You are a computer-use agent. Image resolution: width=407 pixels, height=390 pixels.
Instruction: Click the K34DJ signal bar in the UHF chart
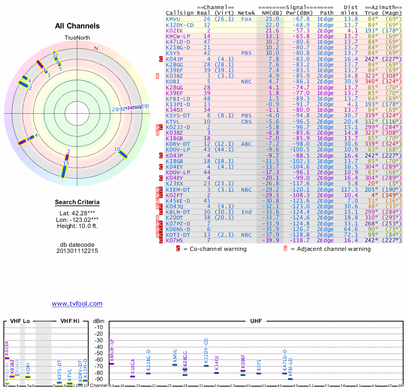click(x=217, y=373)
